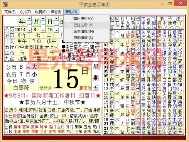Click the 今日择吉 label

click(x=12, y=116)
